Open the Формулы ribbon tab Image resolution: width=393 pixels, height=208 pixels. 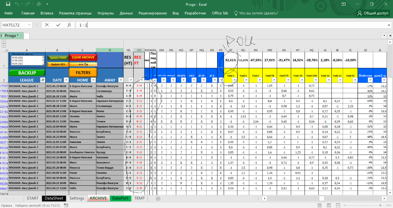pos(105,13)
